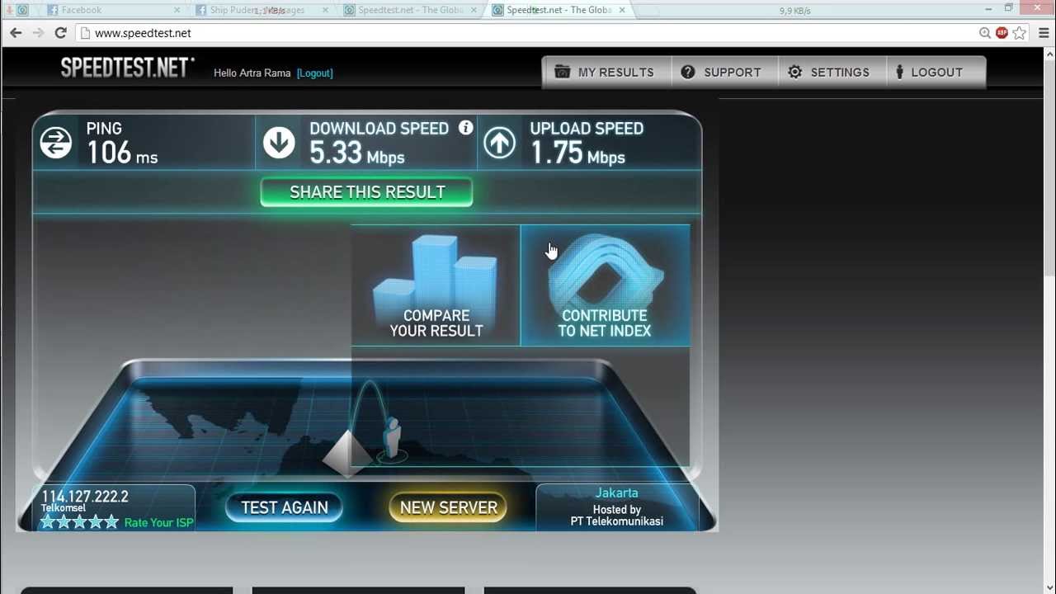Go back using the browser back arrow

tap(16, 33)
